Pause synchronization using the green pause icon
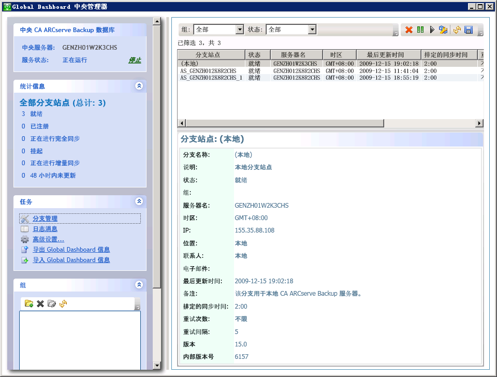The height and width of the screenshot is (377, 497). pos(420,30)
